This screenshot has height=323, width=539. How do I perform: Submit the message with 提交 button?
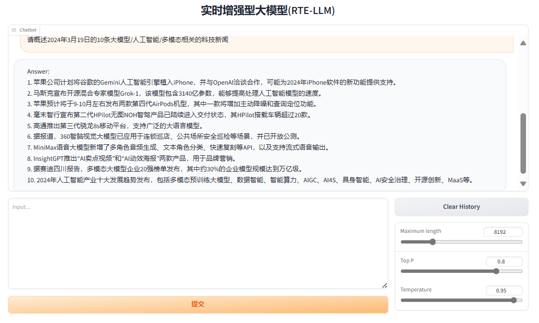point(198,304)
